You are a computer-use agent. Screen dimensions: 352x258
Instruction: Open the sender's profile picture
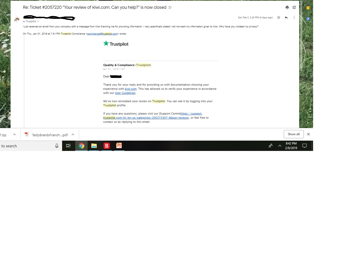coord(17,19)
